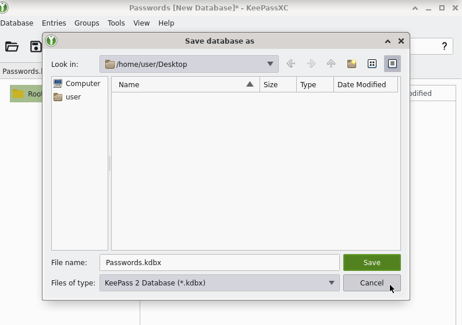Go back using the left arrow icon

291,64
